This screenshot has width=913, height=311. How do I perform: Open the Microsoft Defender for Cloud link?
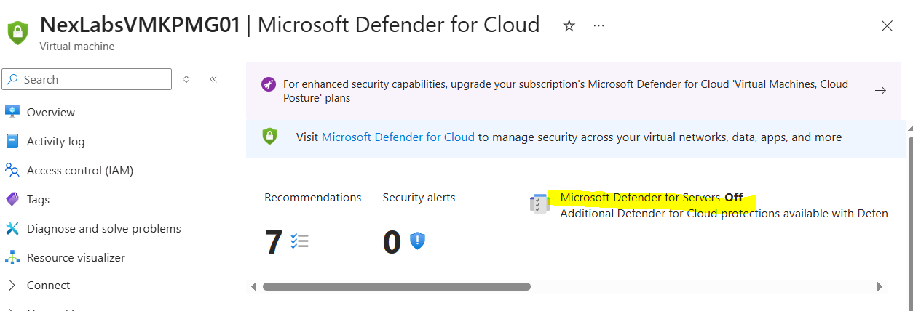(398, 137)
